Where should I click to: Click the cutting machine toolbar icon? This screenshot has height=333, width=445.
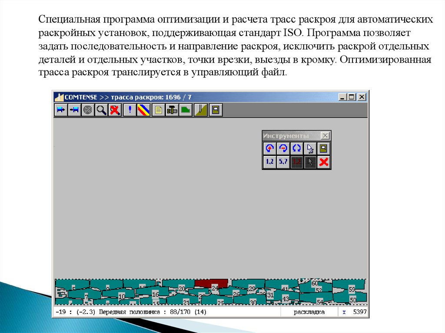[172, 110]
